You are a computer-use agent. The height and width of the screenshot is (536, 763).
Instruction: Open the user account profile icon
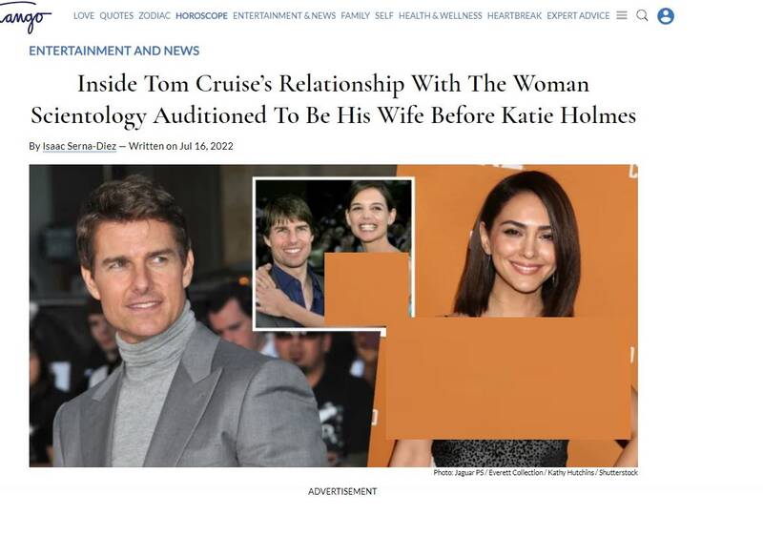click(666, 16)
